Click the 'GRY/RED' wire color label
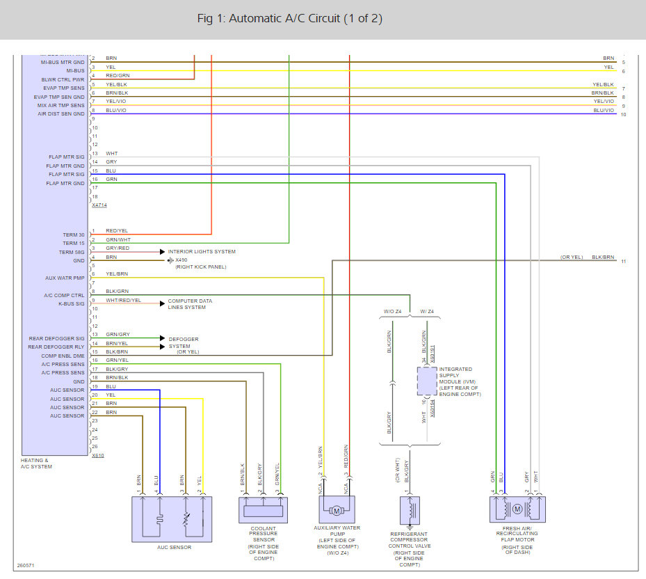 point(118,248)
